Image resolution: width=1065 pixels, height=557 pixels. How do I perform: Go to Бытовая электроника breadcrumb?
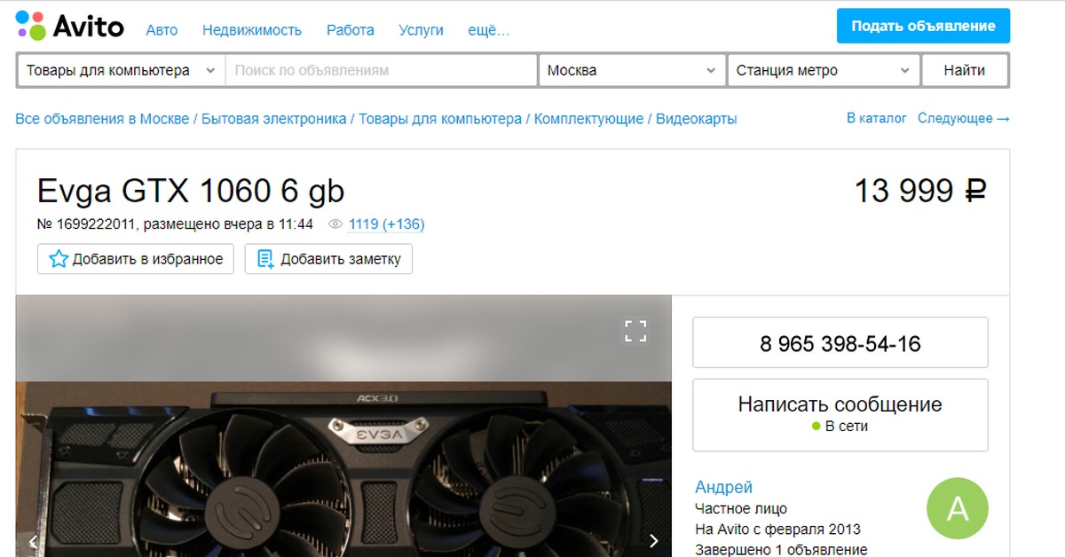click(x=274, y=119)
